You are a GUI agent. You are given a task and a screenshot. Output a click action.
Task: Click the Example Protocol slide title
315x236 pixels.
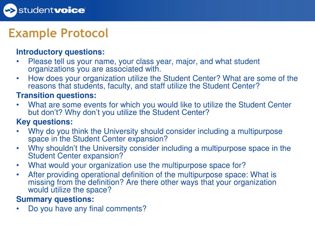[x=58, y=33]
